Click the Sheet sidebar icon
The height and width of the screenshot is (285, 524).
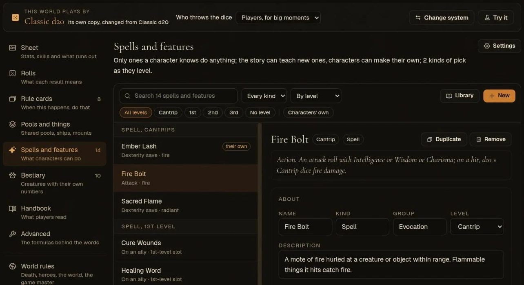pos(13,48)
